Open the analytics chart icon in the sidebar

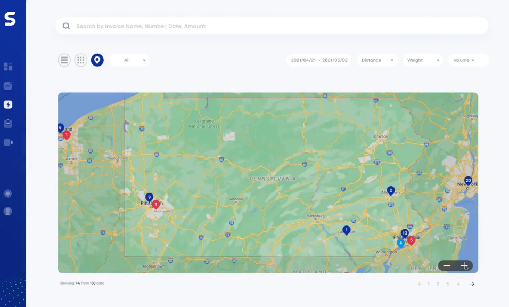[8, 86]
